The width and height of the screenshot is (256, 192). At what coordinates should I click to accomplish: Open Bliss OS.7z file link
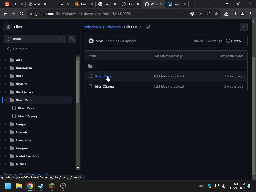coord(103,76)
